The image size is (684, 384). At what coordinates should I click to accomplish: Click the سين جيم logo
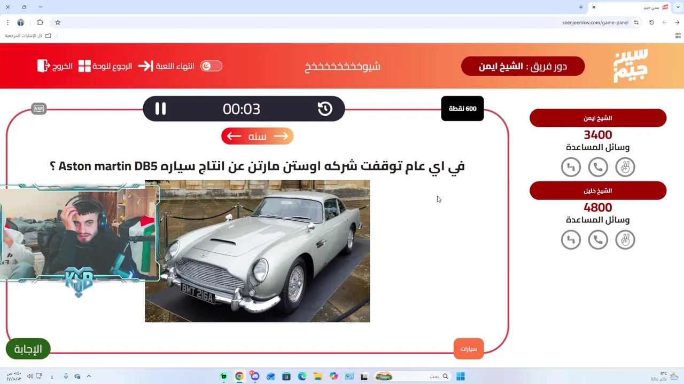(631, 66)
